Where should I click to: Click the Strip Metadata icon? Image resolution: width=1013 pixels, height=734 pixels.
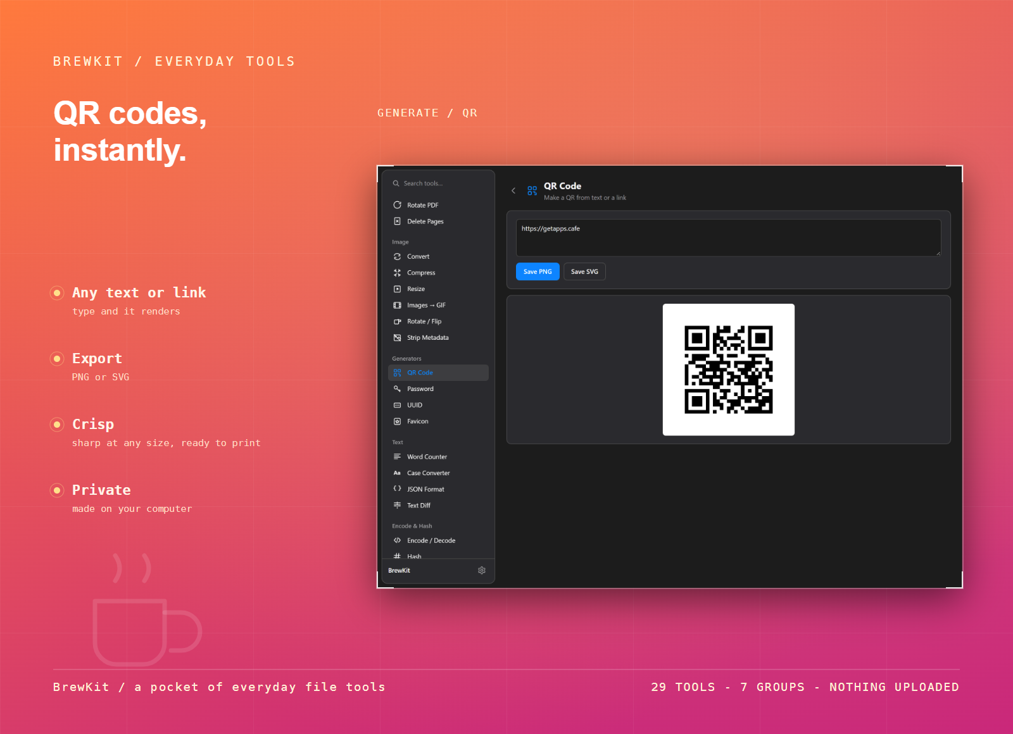point(397,338)
